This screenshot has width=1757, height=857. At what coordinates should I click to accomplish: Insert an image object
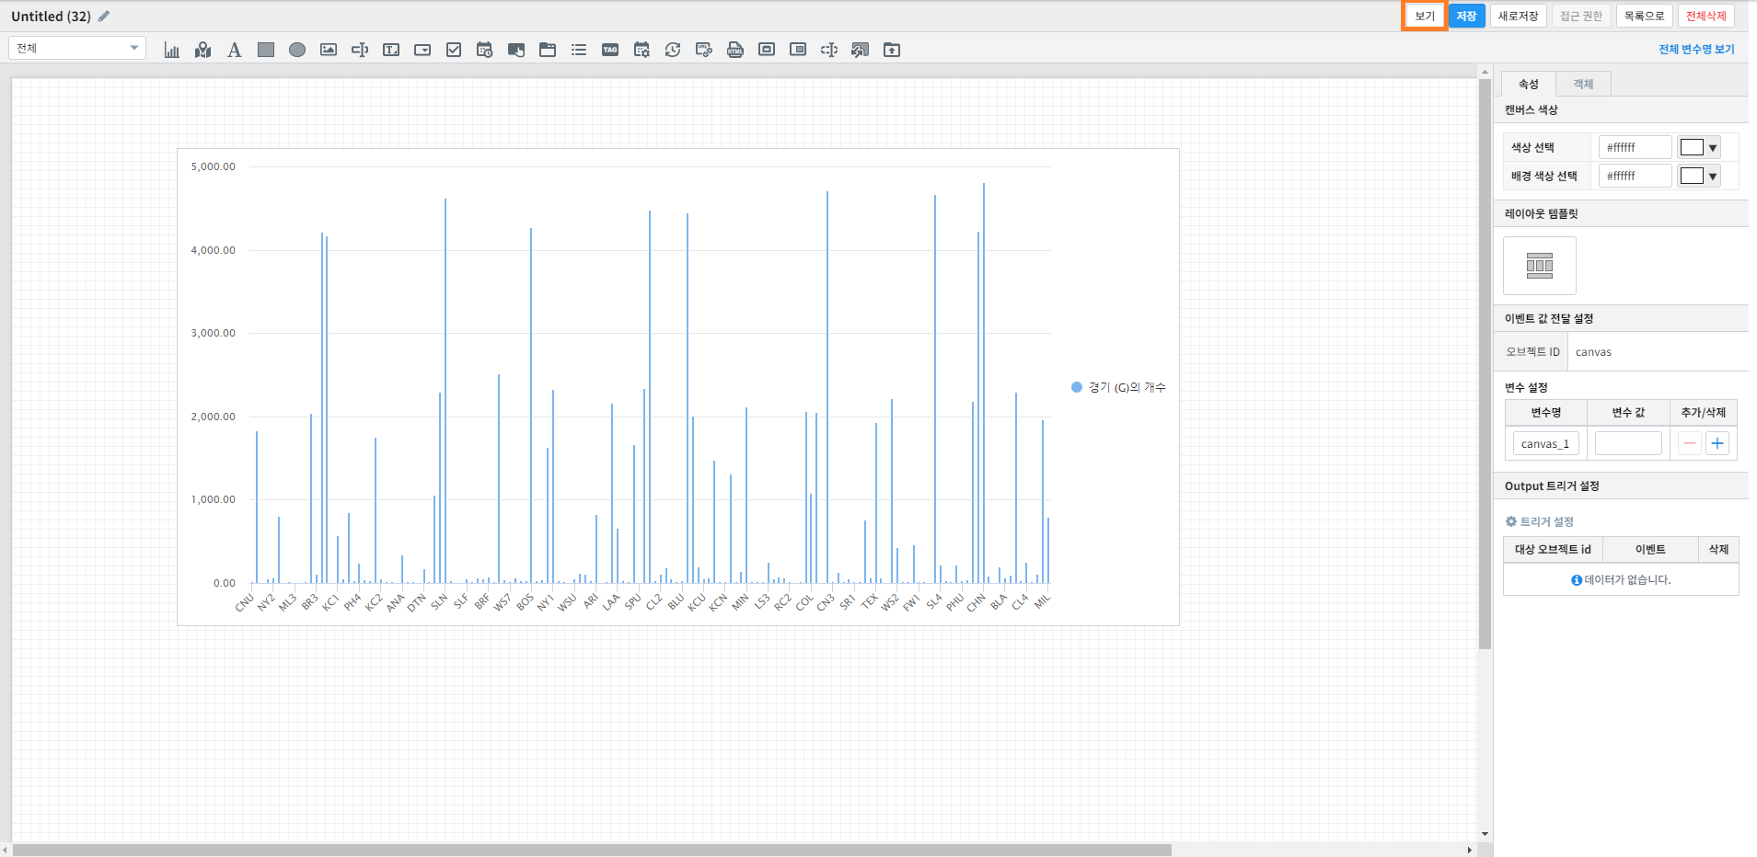click(329, 50)
